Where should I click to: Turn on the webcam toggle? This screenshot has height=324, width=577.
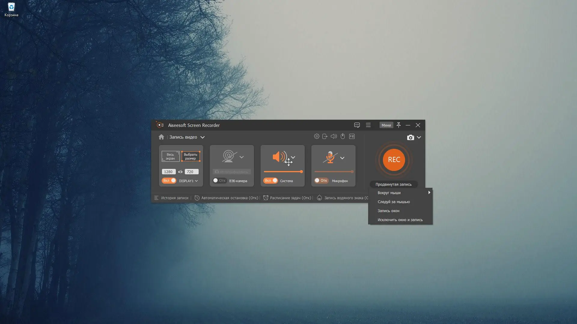219,181
